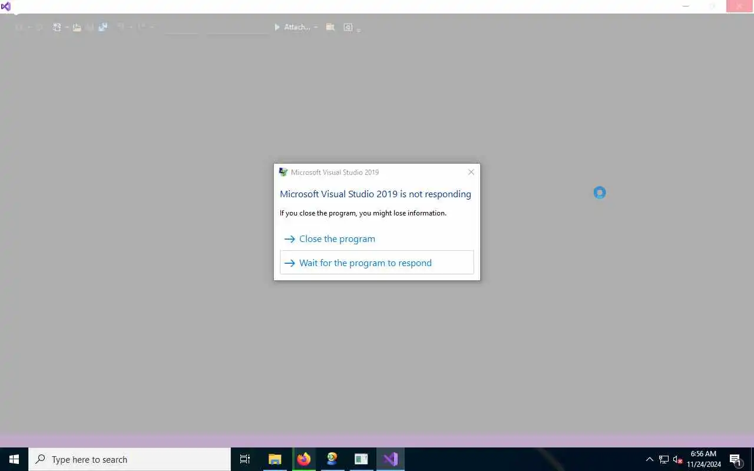This screenshot has height=471, width=754.
Task: Switch to Firefox on the taskbar
Action: click(x=304, y=459)
